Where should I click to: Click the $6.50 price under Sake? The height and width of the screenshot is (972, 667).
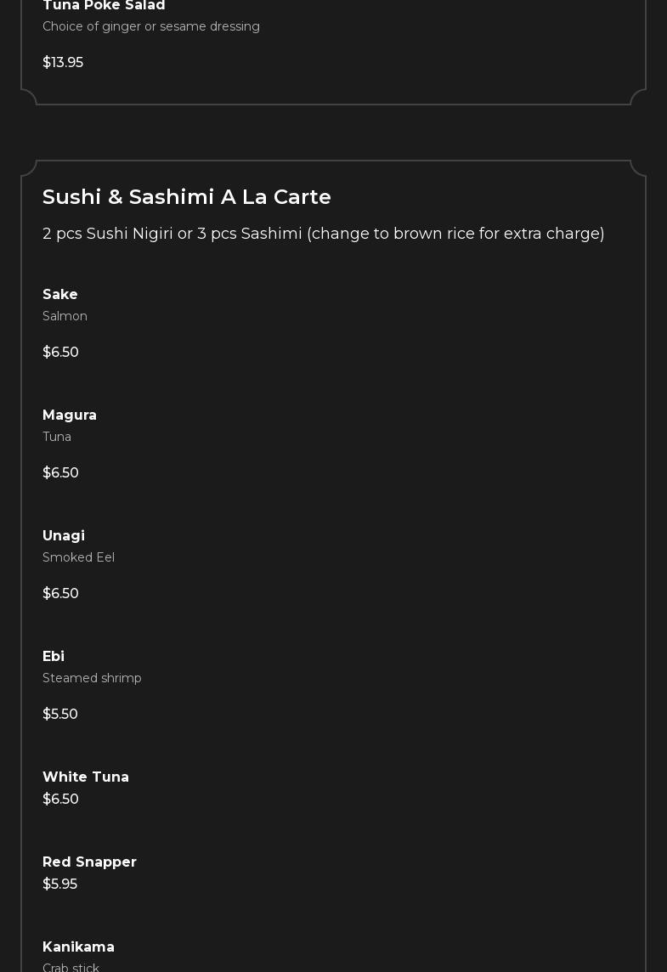[x=60, y=353]
